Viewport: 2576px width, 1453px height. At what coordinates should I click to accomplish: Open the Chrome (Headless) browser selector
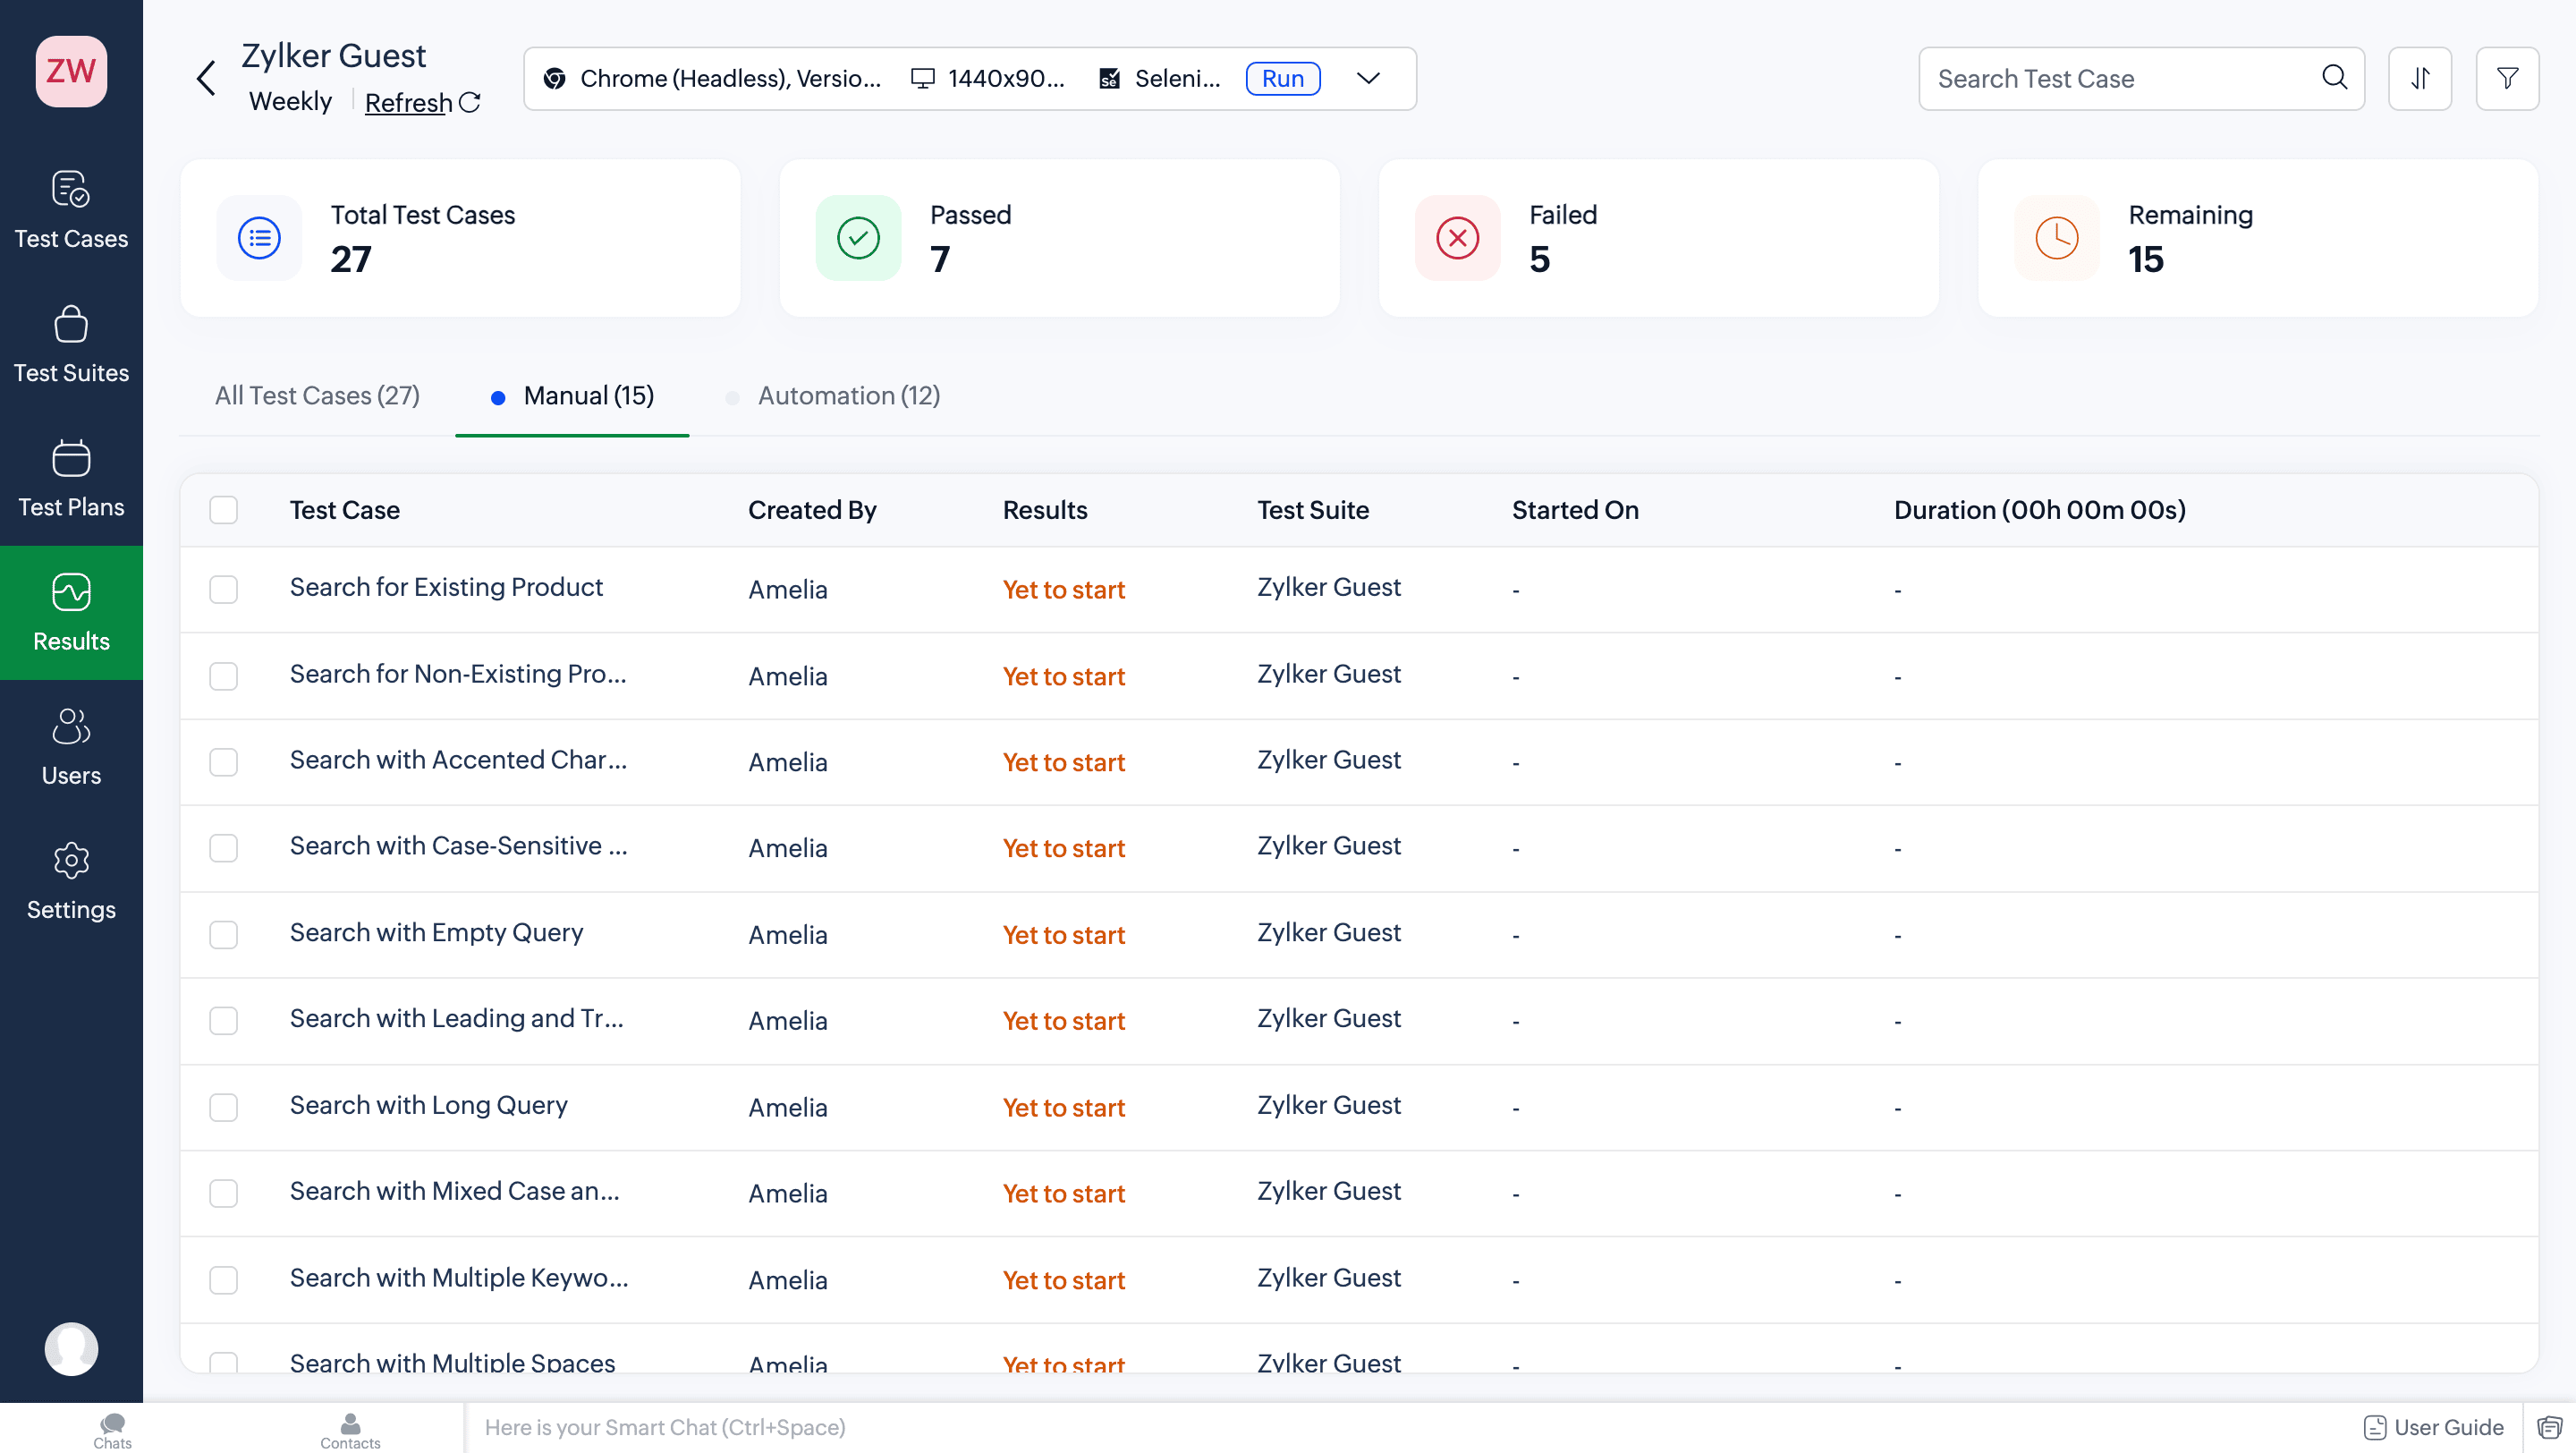coord(711,78)
